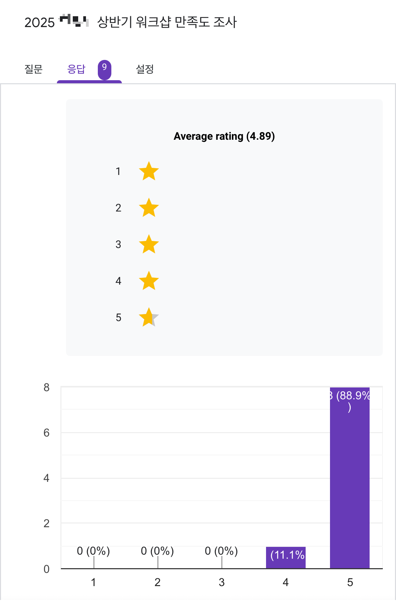Click the star icon in row 3
Viewport: 396px width, 602px height.
click(x=149, y=244)
